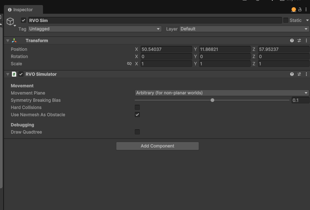The width and height of the screenshot is (310, 210).
Task: Open Transform presets selector icon
Action: (x=299, y=40)
